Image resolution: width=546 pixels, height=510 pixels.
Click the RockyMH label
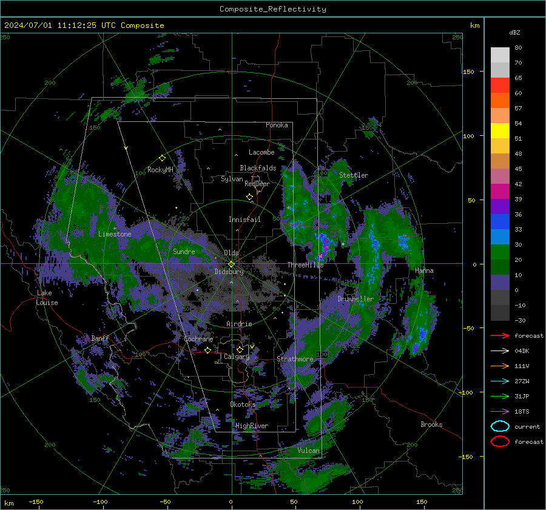pos(160,170)
